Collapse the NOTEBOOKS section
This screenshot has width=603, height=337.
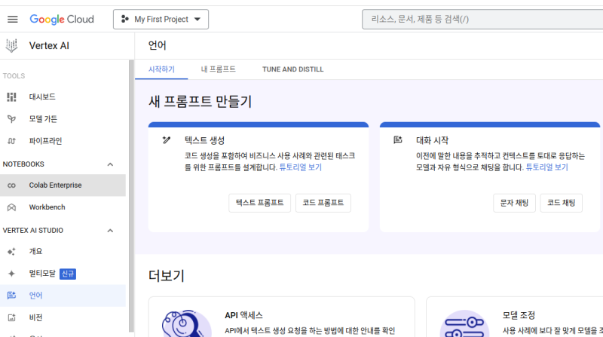pos(110,164)
